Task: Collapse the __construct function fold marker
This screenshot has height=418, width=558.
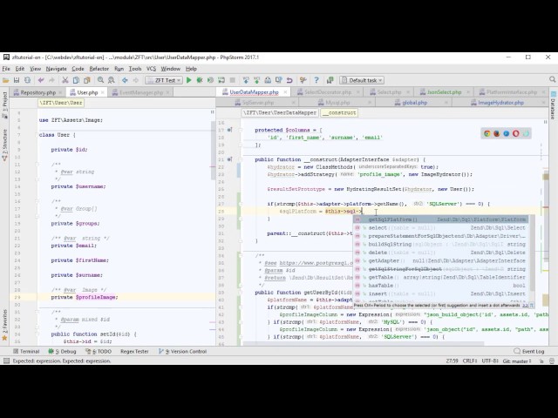Action: pyautogui.click(x=241, y=159)
